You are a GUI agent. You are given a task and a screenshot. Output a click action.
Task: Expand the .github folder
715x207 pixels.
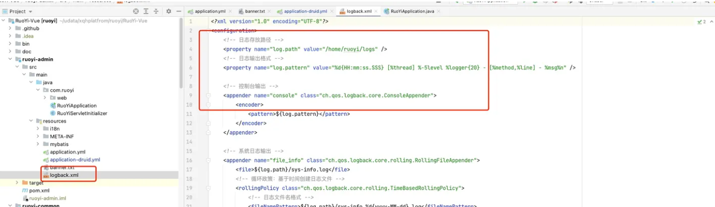[x=10, y=28]
